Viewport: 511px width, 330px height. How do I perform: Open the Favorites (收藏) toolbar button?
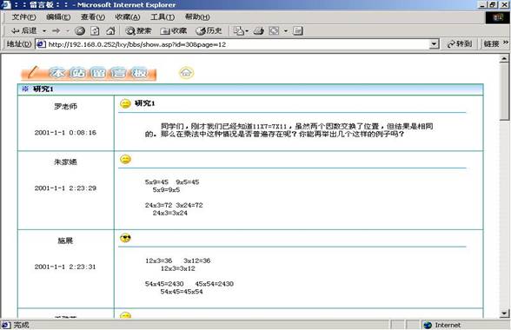click(x=174, y=31)
